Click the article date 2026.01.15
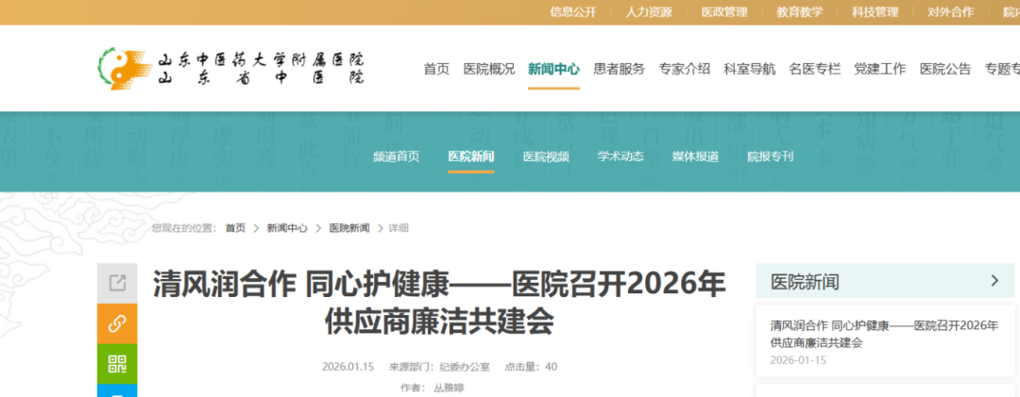 point(348,367)
